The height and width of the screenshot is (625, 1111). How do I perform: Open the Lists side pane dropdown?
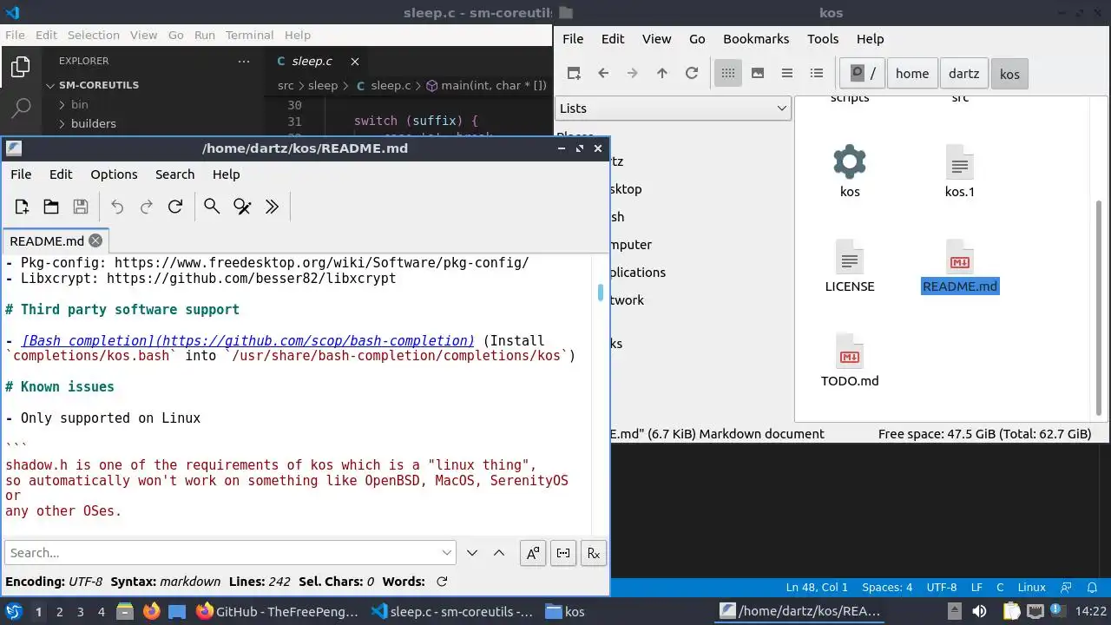coord(673,109)
